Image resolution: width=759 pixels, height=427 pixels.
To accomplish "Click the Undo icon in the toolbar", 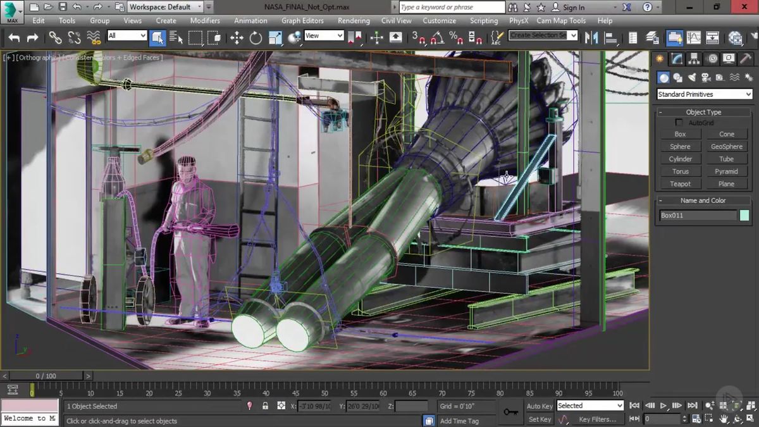I will point(14,37).
